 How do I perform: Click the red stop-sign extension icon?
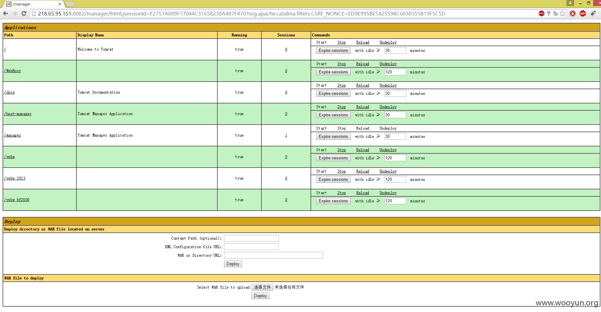[572, 13]
